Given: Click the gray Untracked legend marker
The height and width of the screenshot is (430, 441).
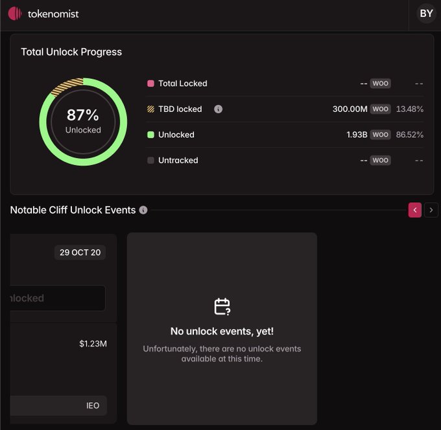Looking at the screenshot, I should [150, 160].
